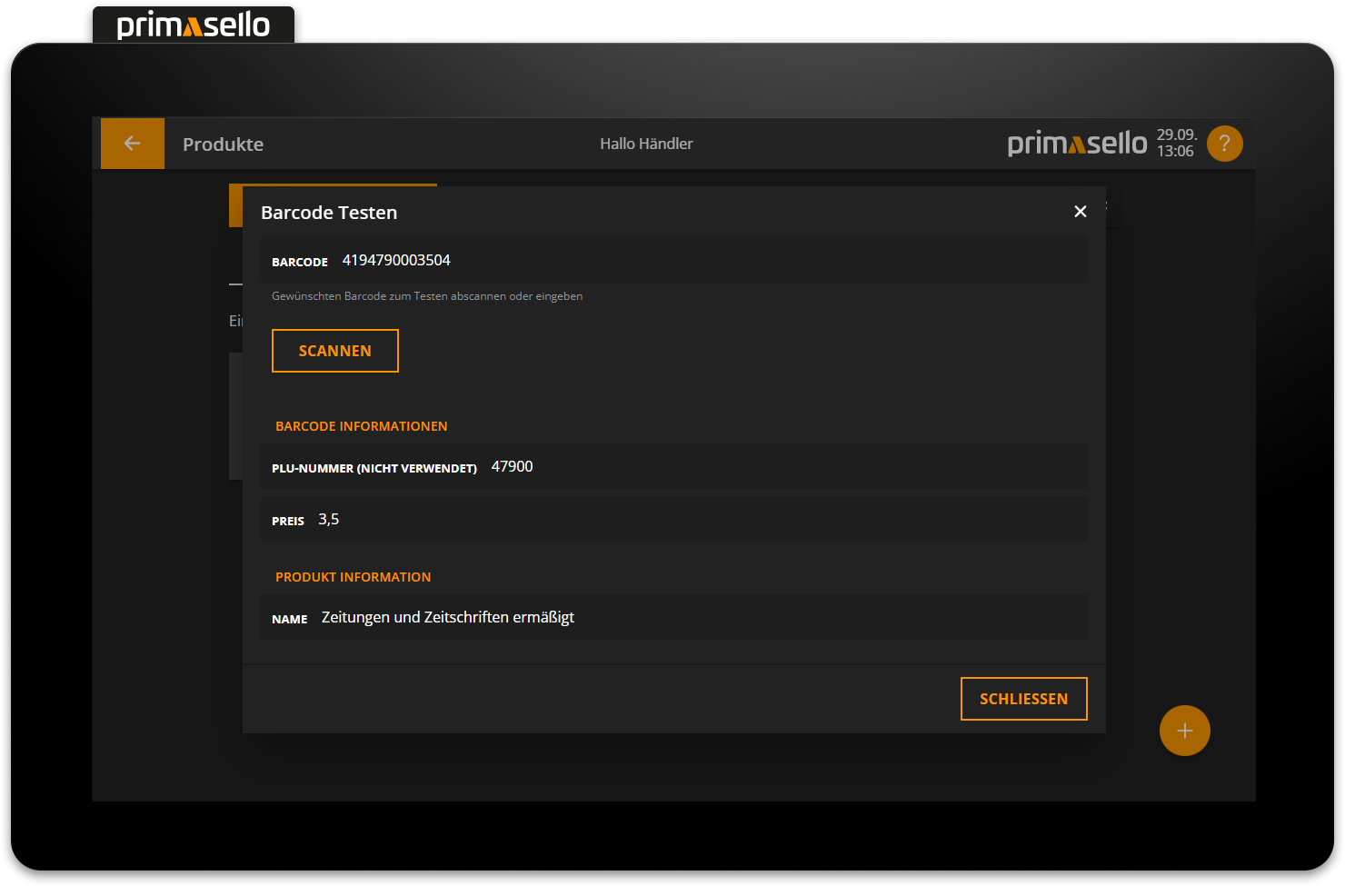Close the Barcode Testen dialog with the X

pos(1080,211)
